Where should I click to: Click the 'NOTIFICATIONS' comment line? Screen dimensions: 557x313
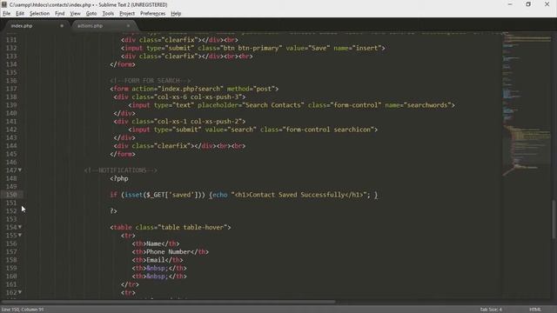121,170
